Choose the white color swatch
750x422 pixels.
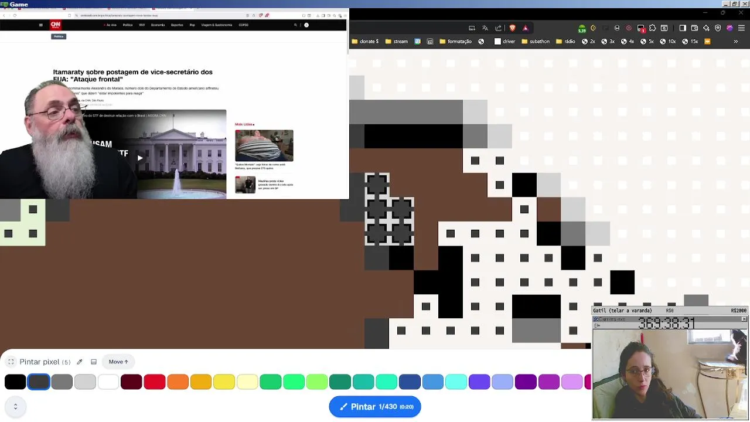coord(108,382)
